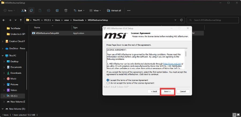Click the Share icon in toolbar
Image resolution: width=241 pixels, height=117 pixels.
(57, 11)
